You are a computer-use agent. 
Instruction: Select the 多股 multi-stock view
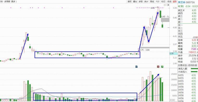[x=141, y=2]
